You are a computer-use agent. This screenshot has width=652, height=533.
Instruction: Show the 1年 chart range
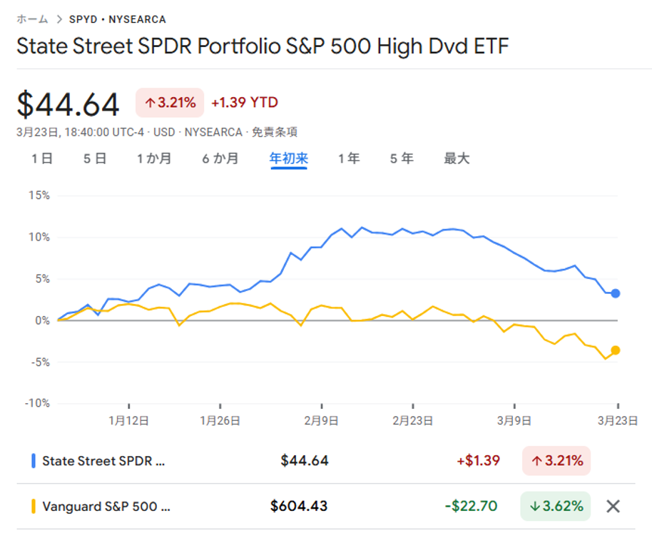(349, 158)
